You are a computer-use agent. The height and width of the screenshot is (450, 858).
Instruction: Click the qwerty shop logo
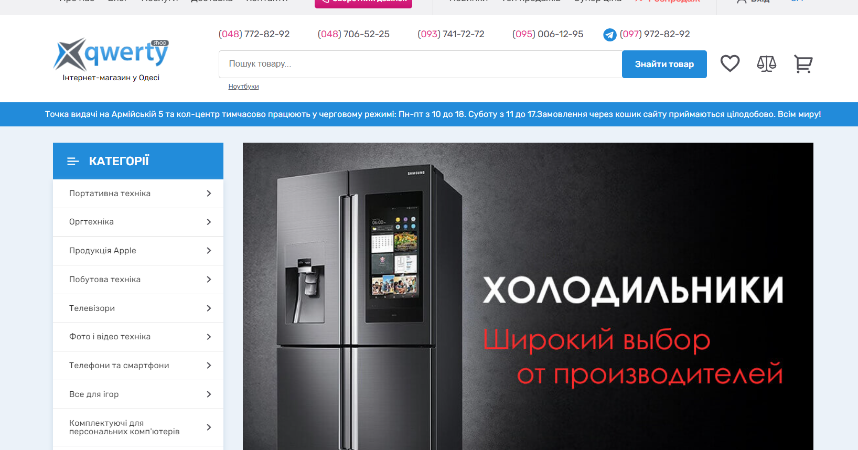[x=111, y=60]
